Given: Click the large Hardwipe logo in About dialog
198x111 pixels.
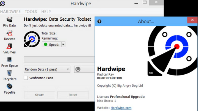Looking at the screenshot, I should point(172,51).
